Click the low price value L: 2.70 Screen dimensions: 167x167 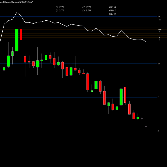pyautogui.click(x=87, y=10)
